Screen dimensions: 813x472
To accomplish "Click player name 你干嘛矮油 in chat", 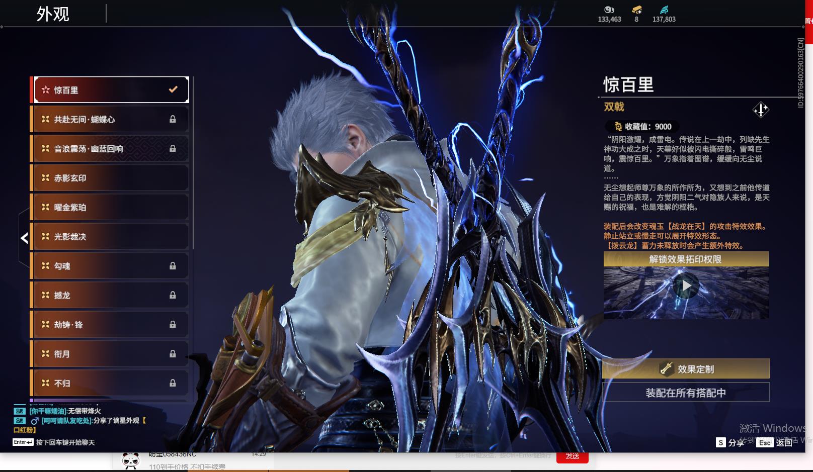I will (47, 411).
